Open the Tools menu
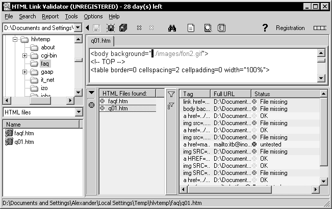Image resolution: width=332 pixels, height=209 pixels. (71, 16)
